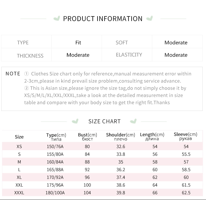Click the ELASTICITY label cell
The height and width of the screenshot is (200, 206).
click(x=127, y=55)
